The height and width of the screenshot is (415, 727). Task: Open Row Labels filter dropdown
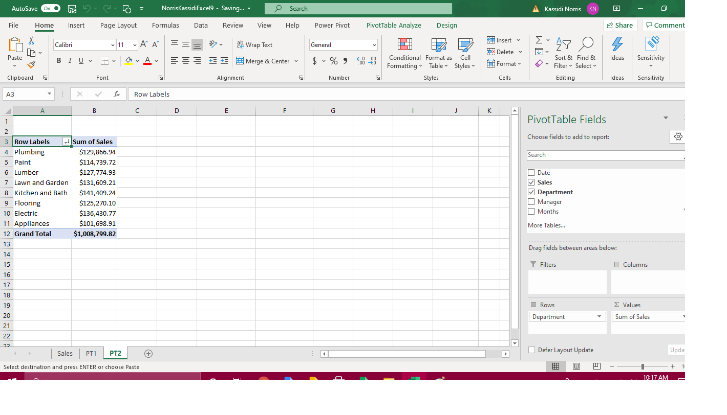tap(66, 142)
